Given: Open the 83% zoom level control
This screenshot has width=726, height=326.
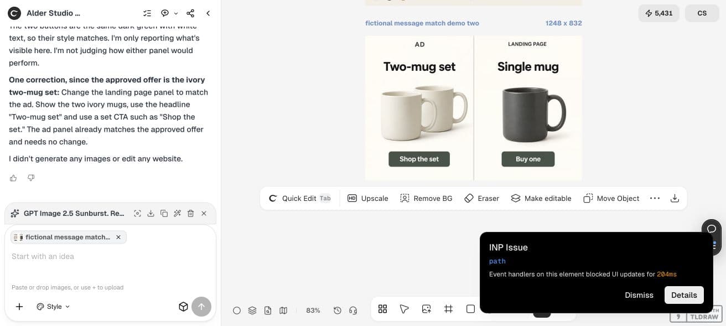Looking at the screenshot, I should tap(313, 311).
